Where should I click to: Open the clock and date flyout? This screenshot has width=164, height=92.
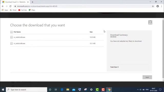click(153, 90)
